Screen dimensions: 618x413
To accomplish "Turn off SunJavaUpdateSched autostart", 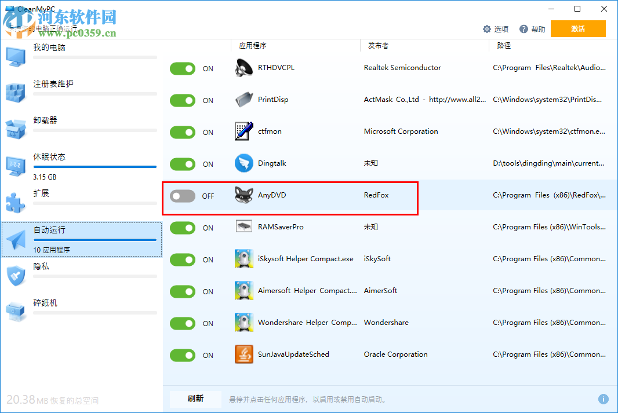I will pyautogui.click(x=183, y=355).
